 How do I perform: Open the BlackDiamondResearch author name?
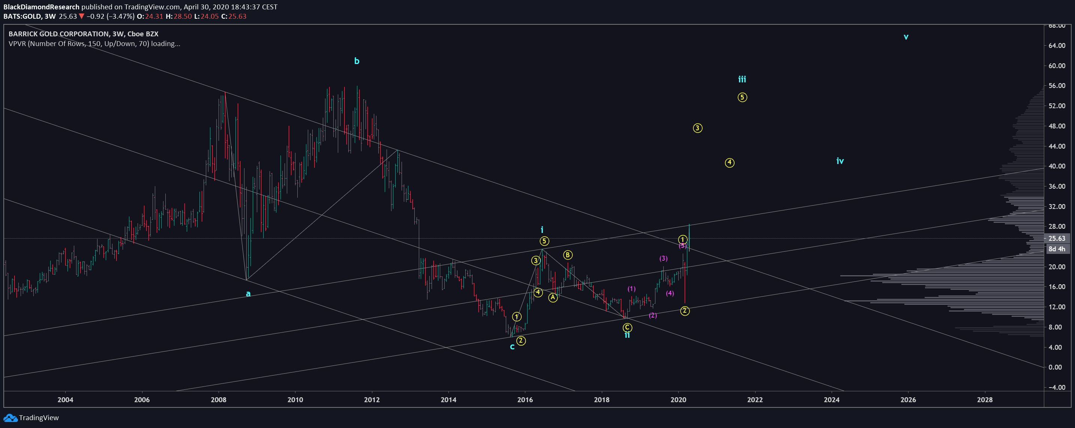point(41,7)
